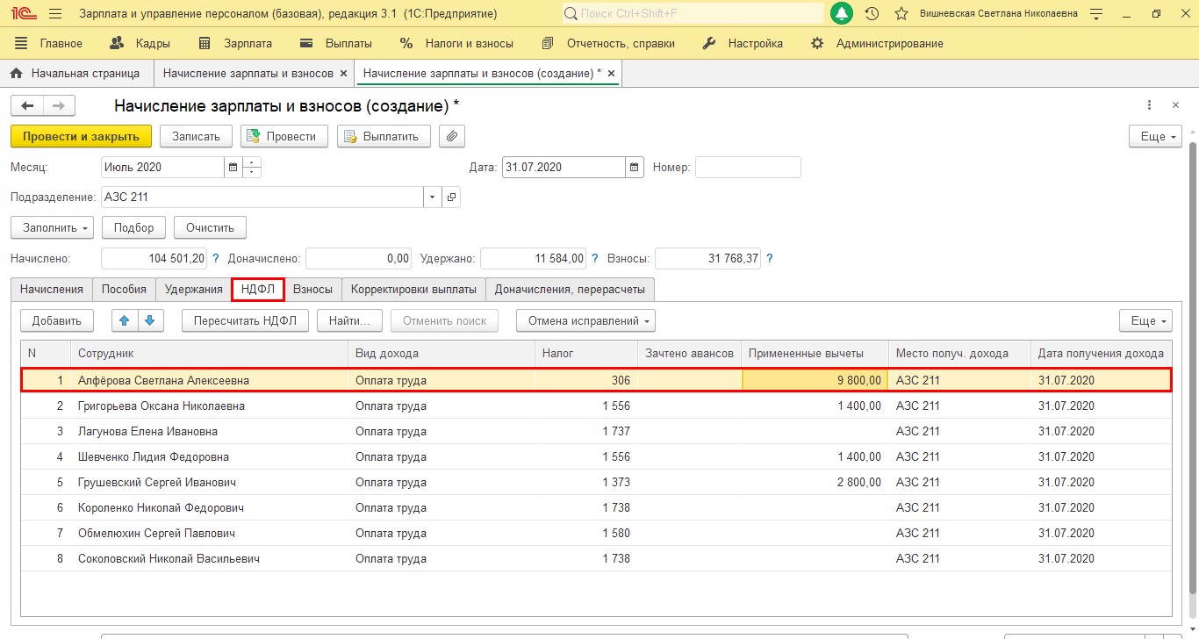1199x639 pixels.
Task: Switch to the Начисления tab
Action: pos(52,289)
